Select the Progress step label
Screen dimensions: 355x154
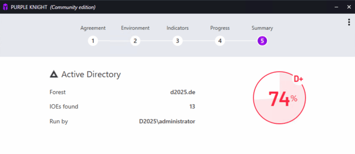pos(220,28)
